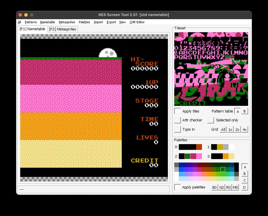
Task: Toggle the All grid button
Action: [223, 129]
